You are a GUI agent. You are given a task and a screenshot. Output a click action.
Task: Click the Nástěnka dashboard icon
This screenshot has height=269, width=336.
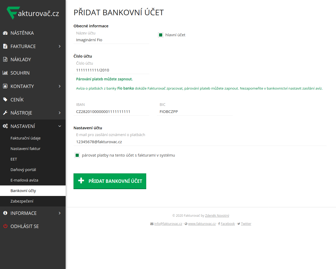click(x=5, y=33)
